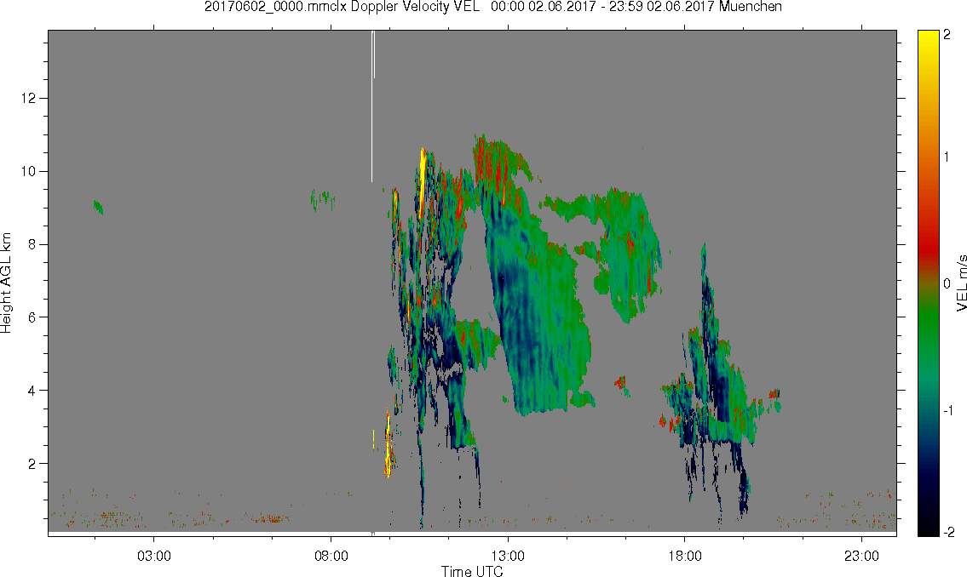Click the "08:00" time tick label
The image size is (967, 577).
click(331, 556)
